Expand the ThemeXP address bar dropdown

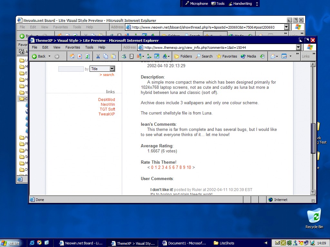(298, 48)
